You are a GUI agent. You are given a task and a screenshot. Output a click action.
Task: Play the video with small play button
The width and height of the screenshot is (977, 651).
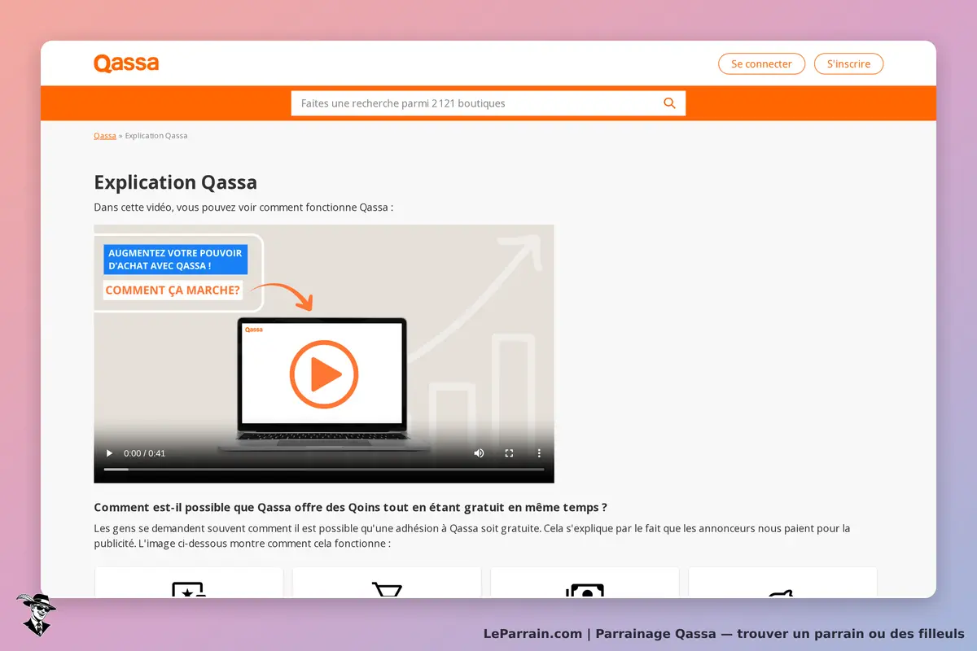tap(109, 453)
